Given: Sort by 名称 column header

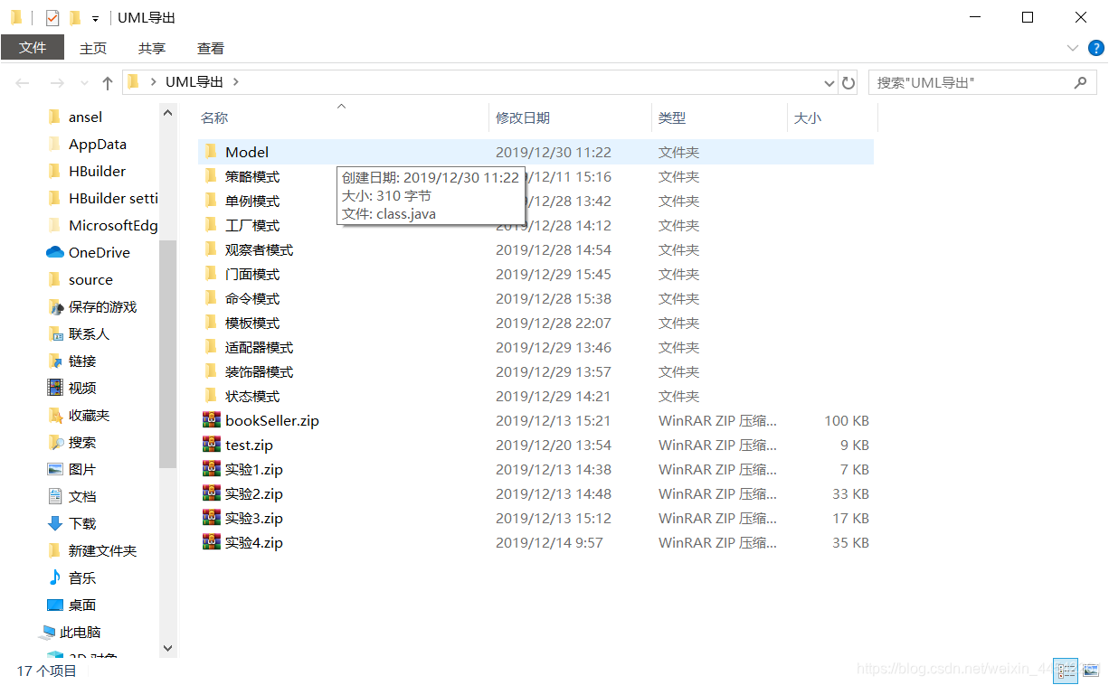Looking at the screenshot, I should point(214,117).
